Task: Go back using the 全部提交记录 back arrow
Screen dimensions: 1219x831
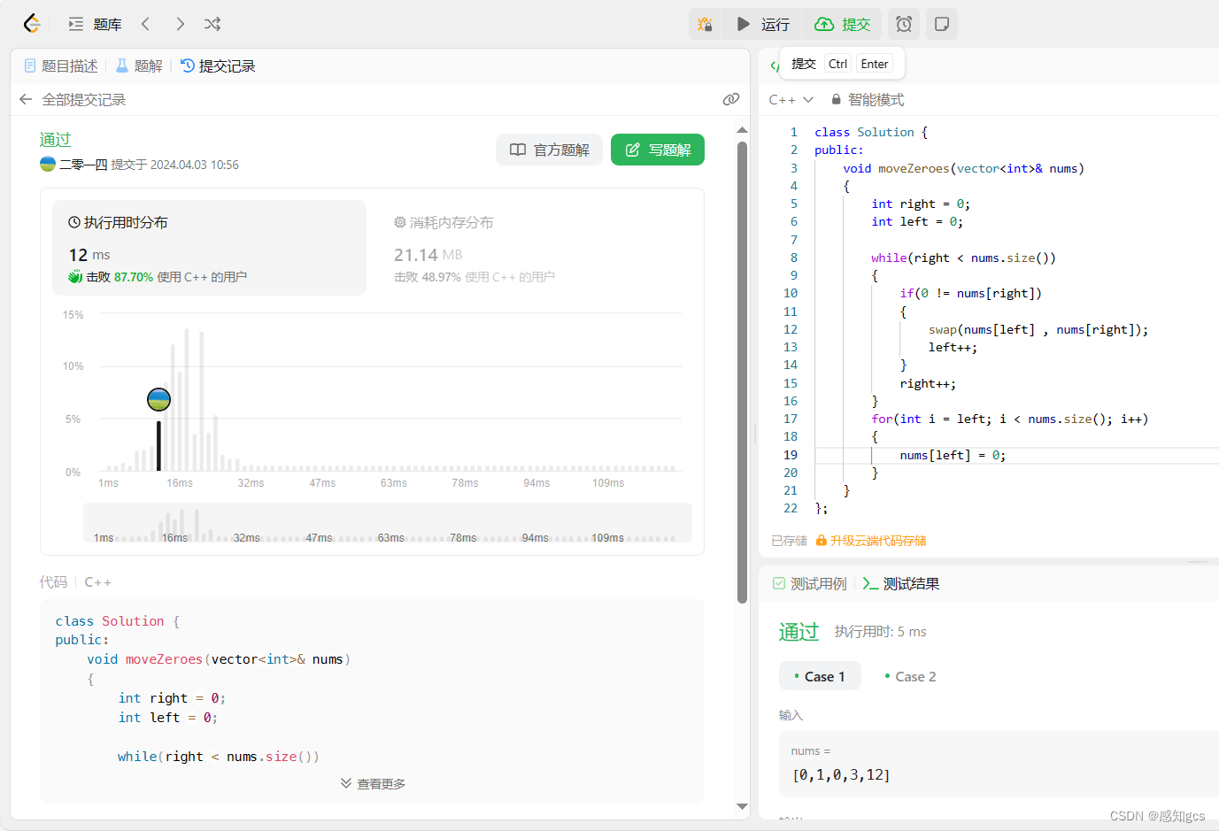Action: coord(25,99)
